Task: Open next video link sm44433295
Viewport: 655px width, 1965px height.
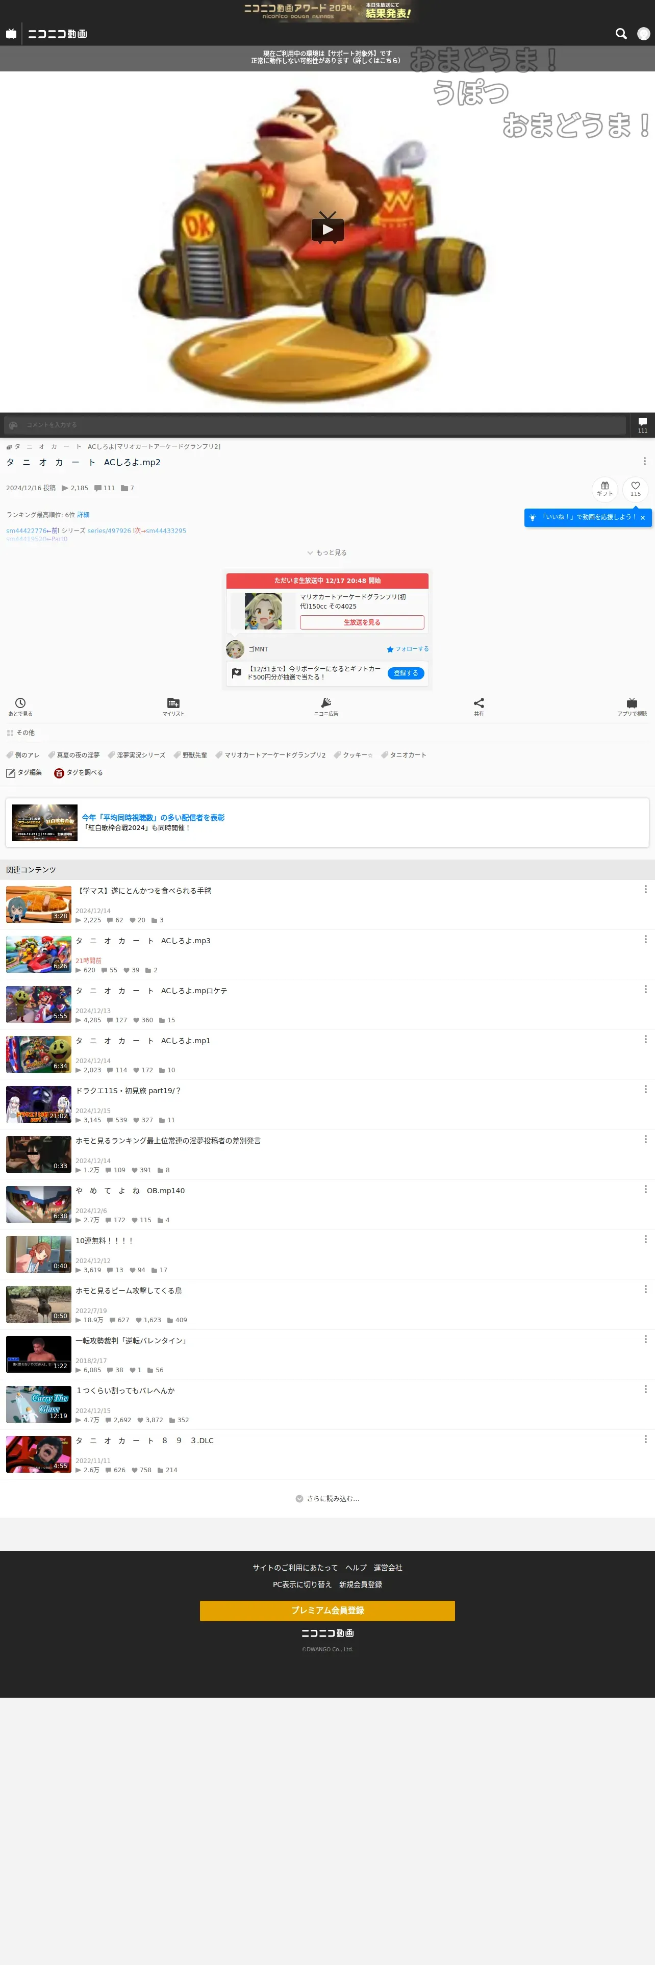Action: pyautogui.click(x=166, y=531)
